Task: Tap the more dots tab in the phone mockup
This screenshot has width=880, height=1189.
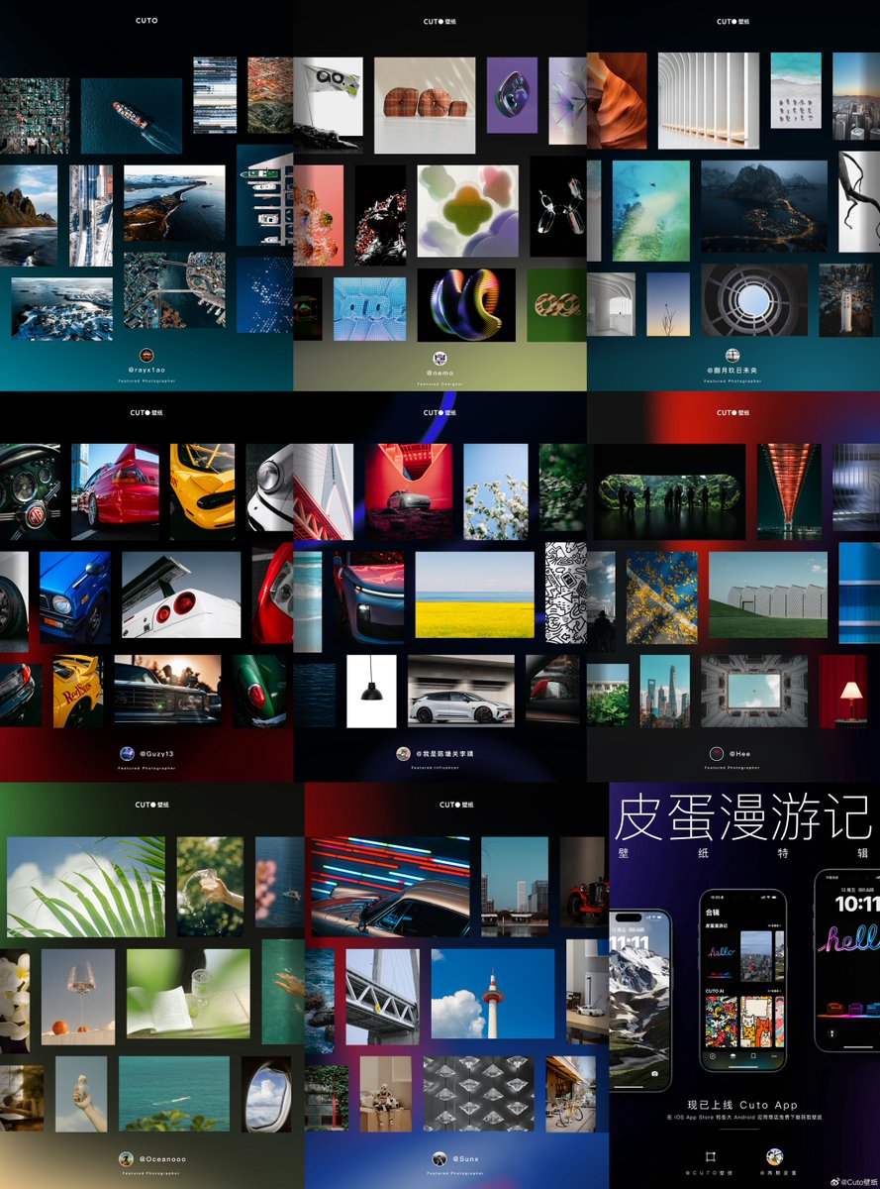Action: (774, 1056)
